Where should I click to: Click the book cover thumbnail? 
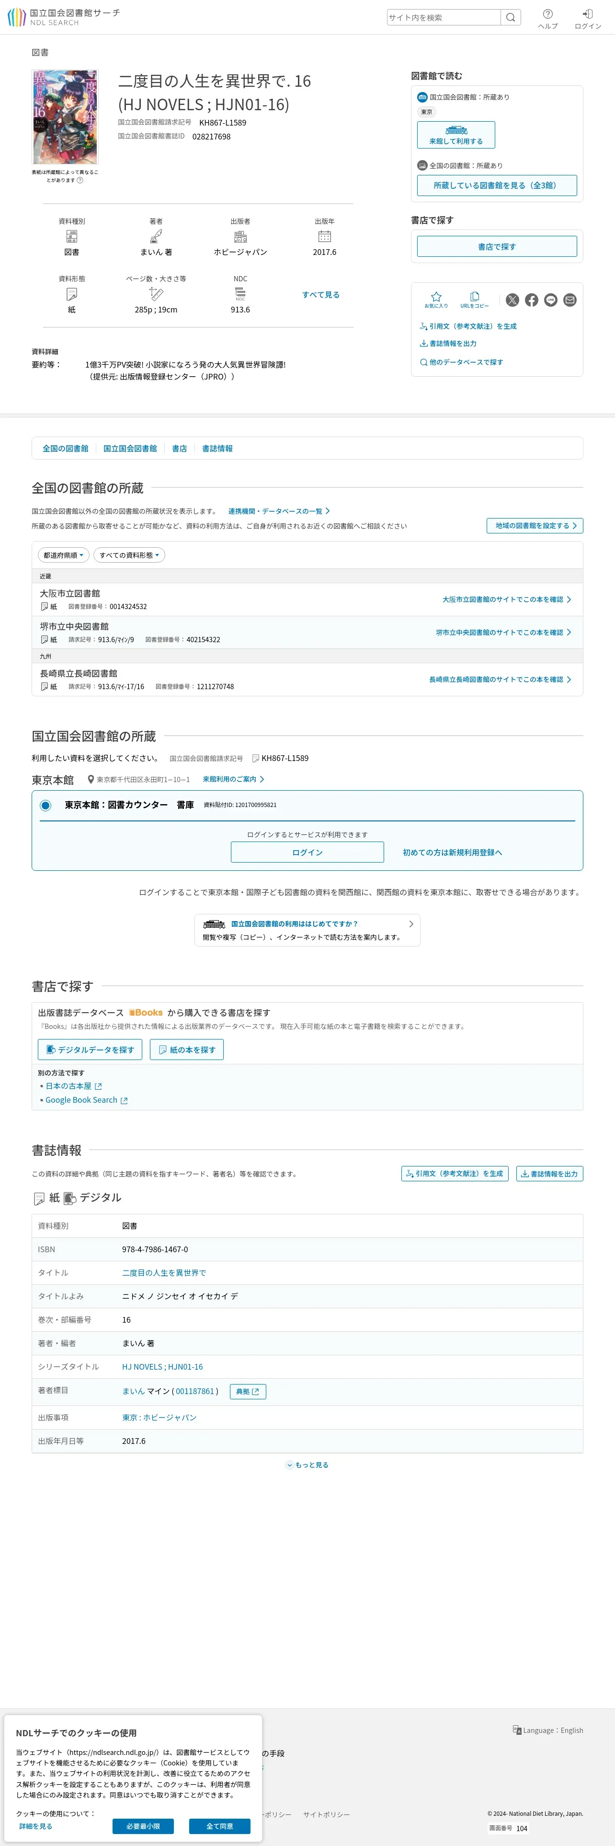[x=65, y=117]
